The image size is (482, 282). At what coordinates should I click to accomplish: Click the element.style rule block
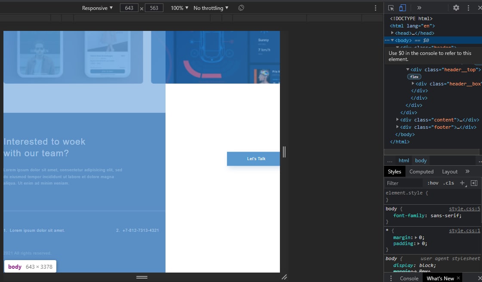(432, 197)
